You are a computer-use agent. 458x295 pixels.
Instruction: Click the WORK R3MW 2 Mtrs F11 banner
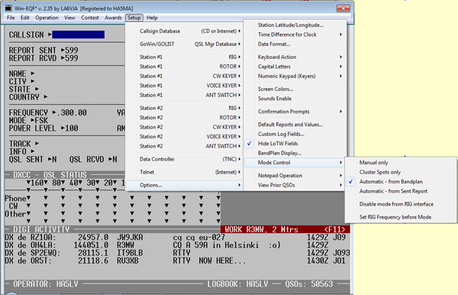(285, 229)
